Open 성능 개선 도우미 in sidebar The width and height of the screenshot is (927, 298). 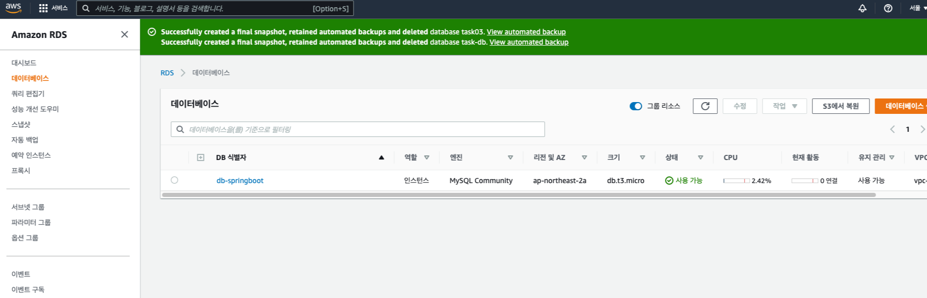35,109
